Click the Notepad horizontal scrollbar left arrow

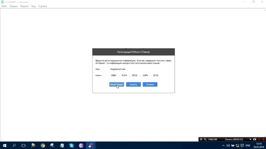pyautogui.click(x=2, y=139)
